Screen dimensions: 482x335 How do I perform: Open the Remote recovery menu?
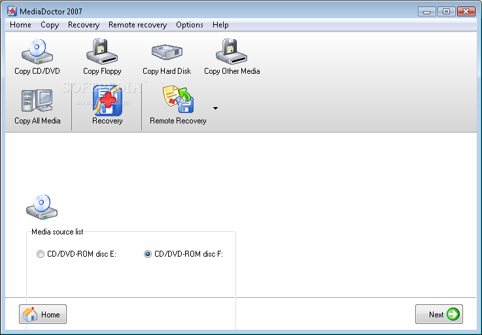138,25
